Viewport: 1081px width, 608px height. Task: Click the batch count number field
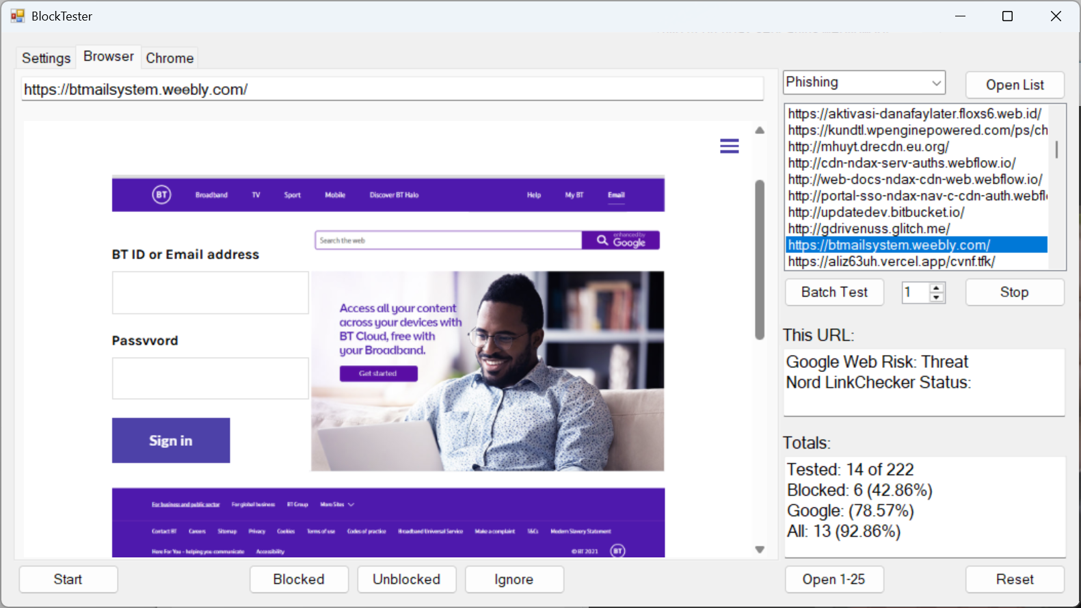point(916,292)
